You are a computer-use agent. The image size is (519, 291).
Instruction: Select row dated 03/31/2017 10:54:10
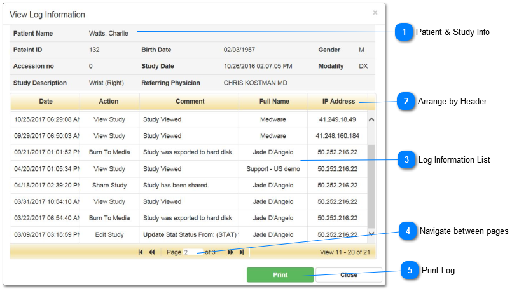tap(189, 201)
